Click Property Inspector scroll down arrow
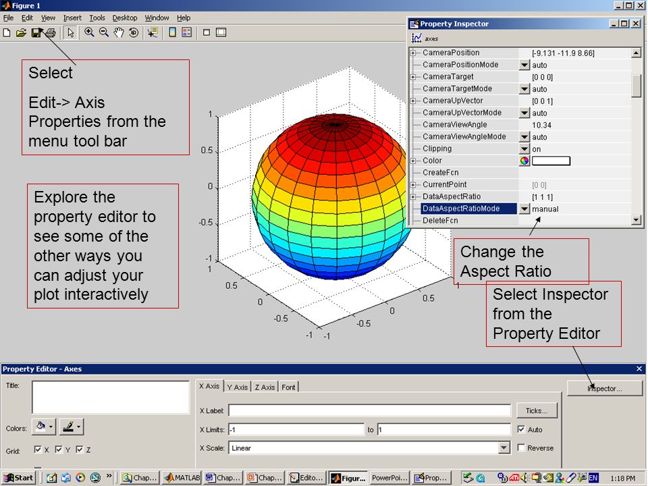648x486 pixels. click(x=637, y=220)
